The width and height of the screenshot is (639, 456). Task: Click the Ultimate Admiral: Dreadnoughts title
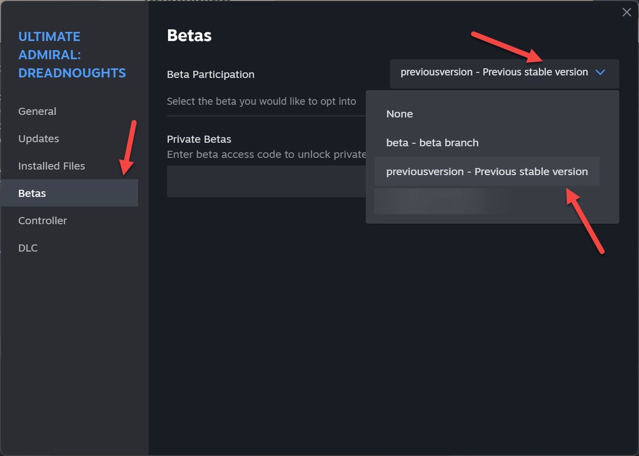tap(72, 55)
